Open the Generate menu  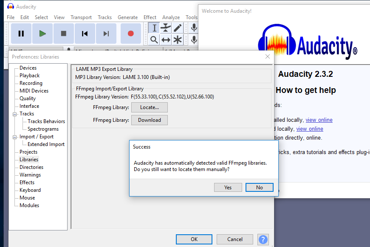tap(128, 17)
